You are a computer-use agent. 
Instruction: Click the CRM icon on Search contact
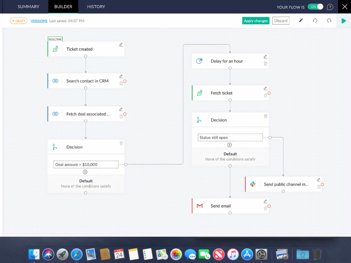55,81
